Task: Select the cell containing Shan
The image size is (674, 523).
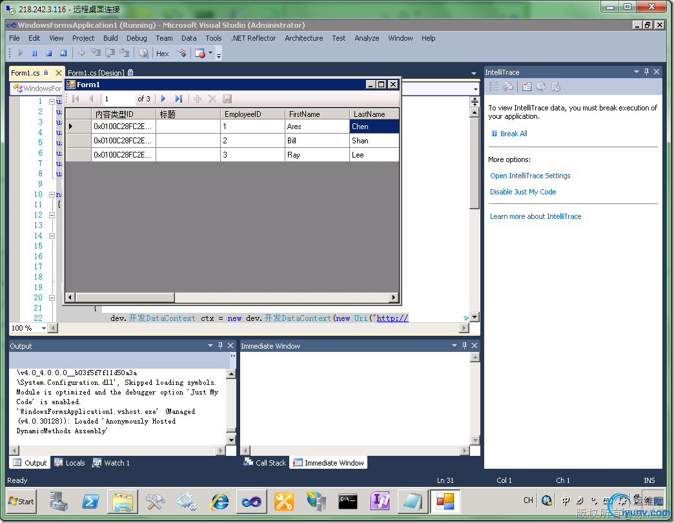Action: click(x=374, y=141)
